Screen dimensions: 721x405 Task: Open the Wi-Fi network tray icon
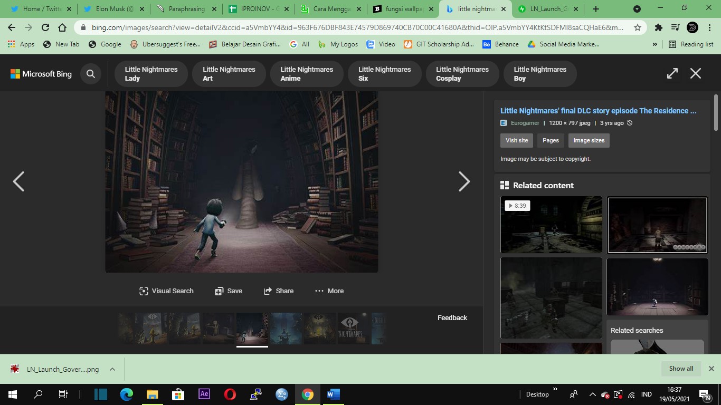(x=632, y=394)
